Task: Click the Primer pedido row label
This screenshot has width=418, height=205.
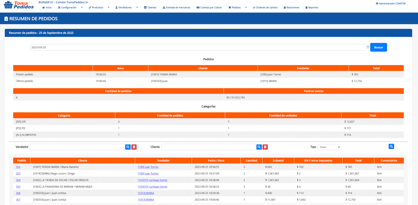Action: point(24,74)
